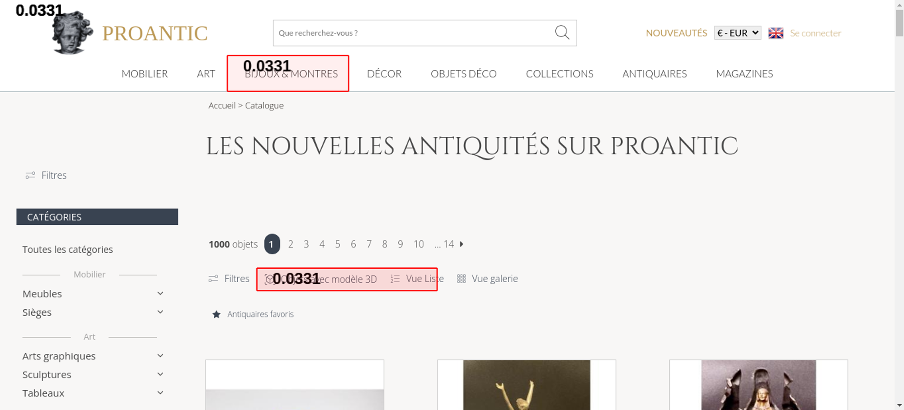Click the Proantic bust logo icon
This screenshot has width=904, height=410.
pos(72,33)
